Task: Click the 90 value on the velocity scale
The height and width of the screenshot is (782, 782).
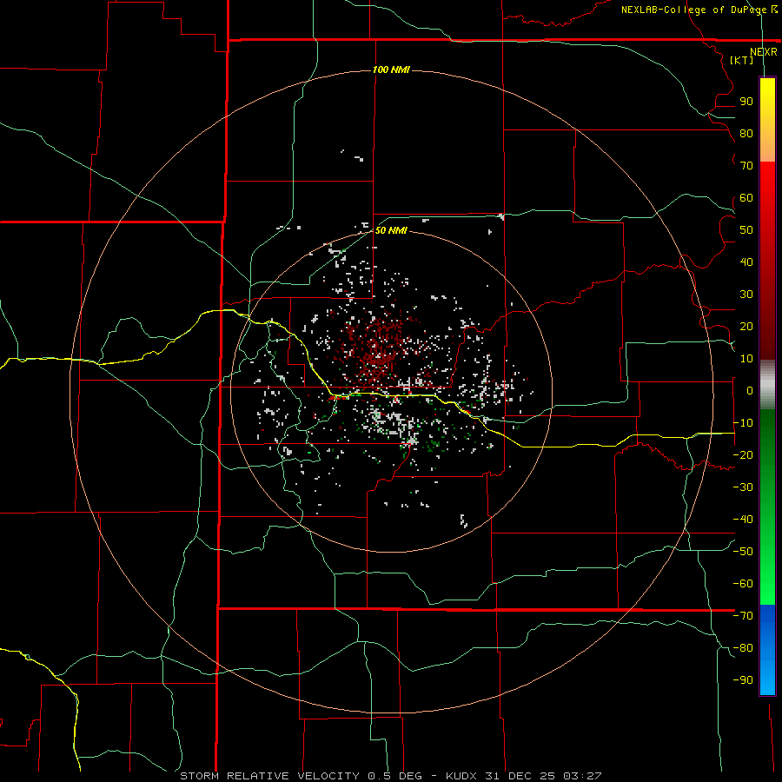Action: point(746,102)
